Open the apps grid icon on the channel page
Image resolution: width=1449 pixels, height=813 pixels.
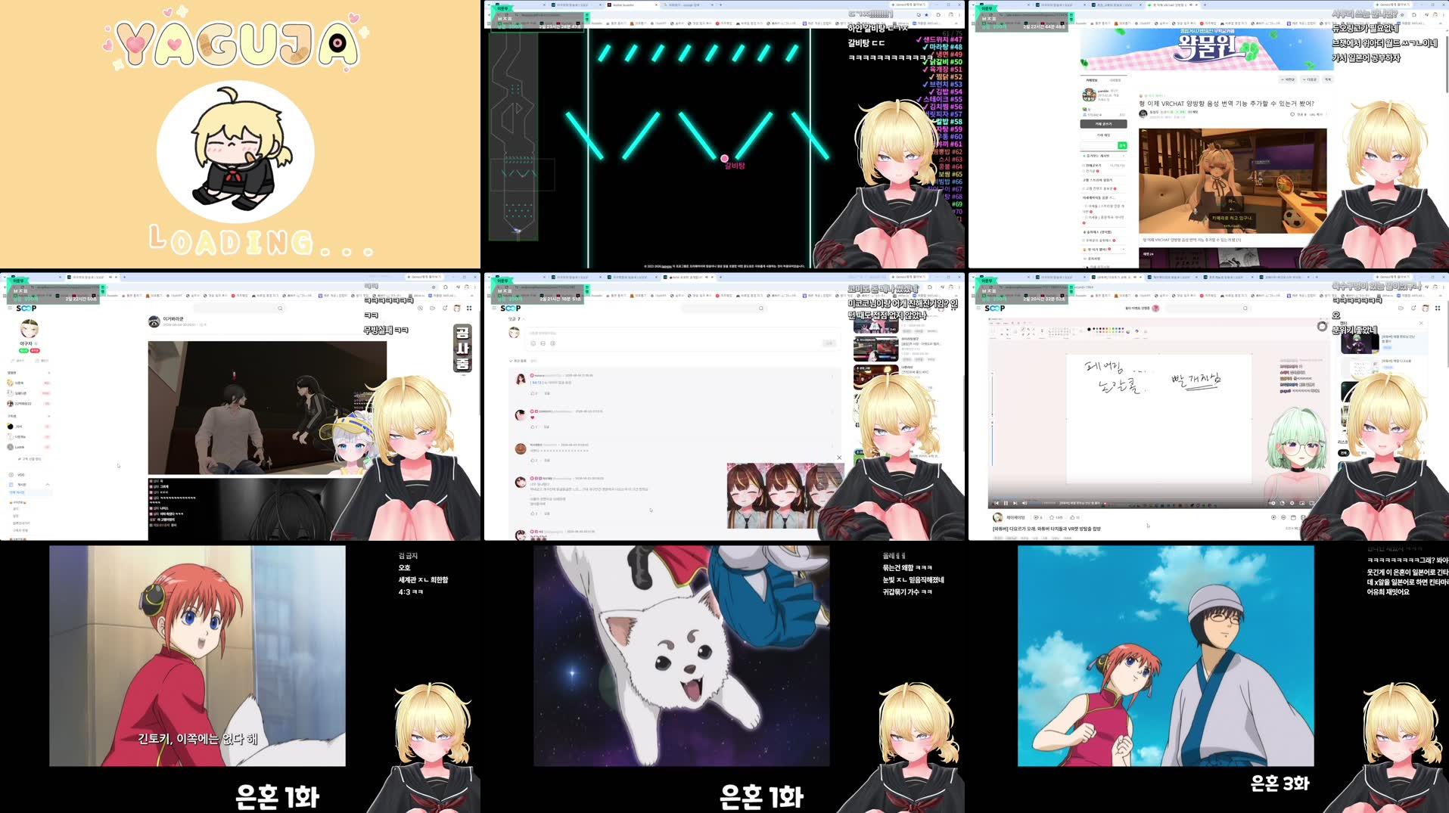coord(469,309)
